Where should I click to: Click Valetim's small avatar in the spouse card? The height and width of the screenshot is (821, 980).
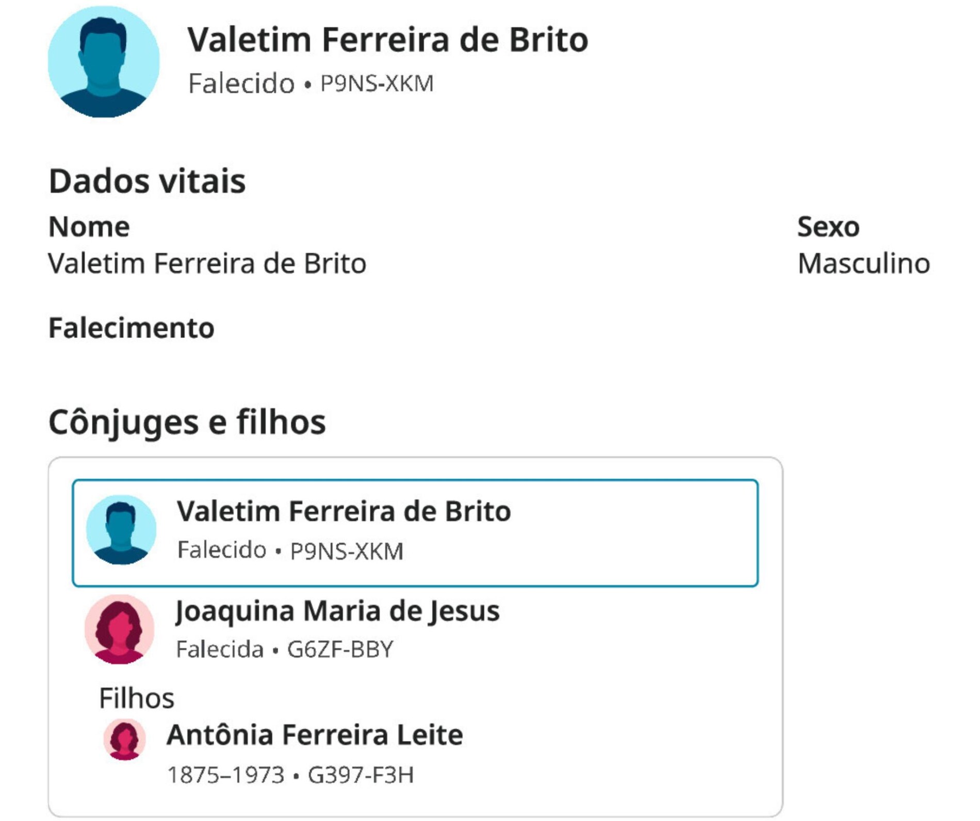click(121, 530)
